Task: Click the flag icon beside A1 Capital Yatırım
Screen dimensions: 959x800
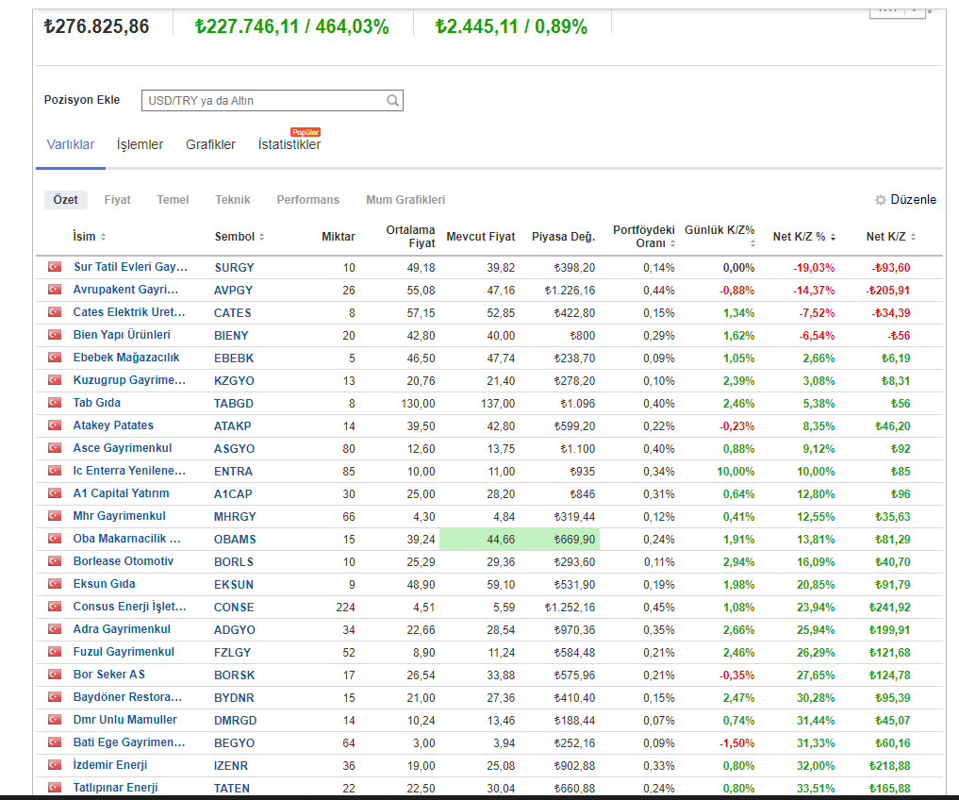Action: 55,493
